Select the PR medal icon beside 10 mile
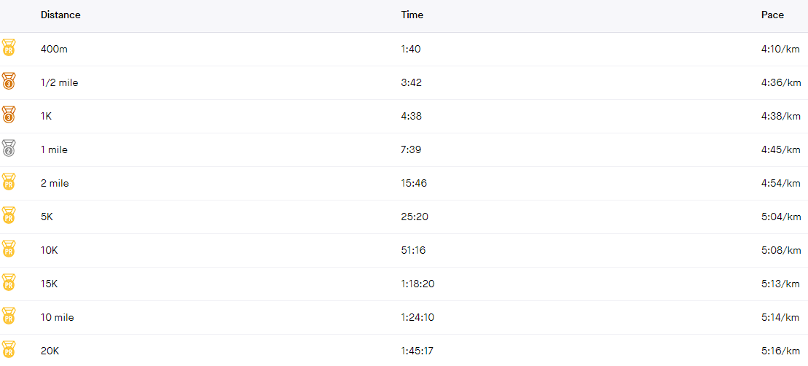The width and height of the screenshot is (808, 366). (x=9, y=316)
